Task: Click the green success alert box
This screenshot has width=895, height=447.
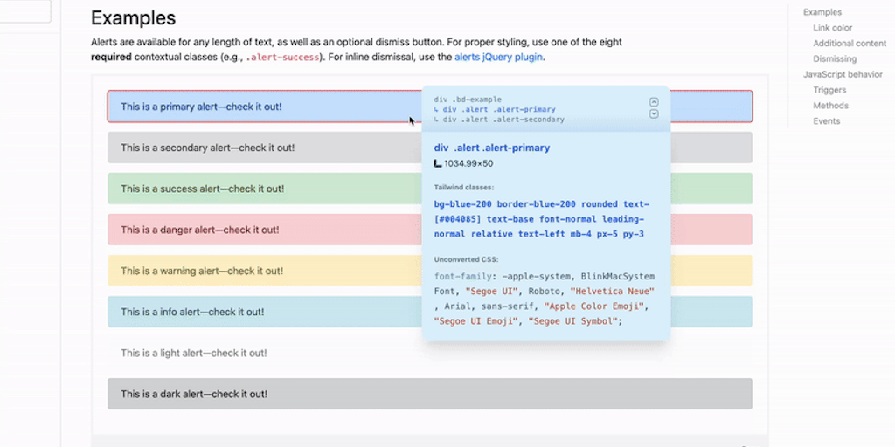Action: [262, 189]
